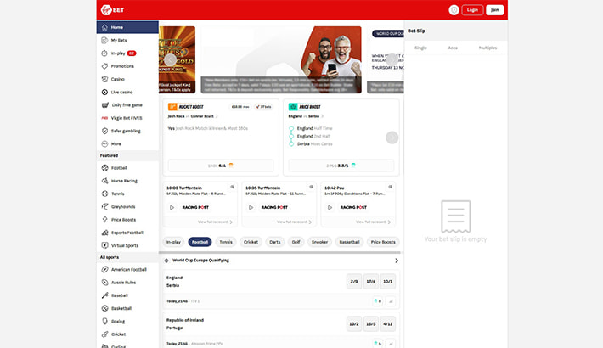Select the Price Boosts filter chip
Screen dimensions: 603x348
383,242
